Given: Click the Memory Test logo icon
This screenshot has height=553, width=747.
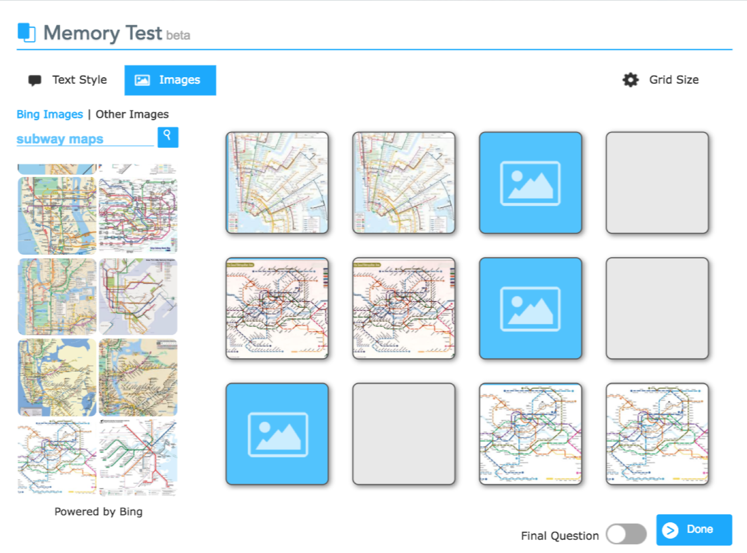Looking at the screenshot, I should (26, 32).
